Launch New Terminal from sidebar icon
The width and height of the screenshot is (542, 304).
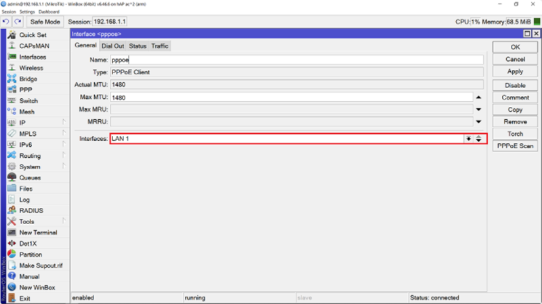[12, 232]
